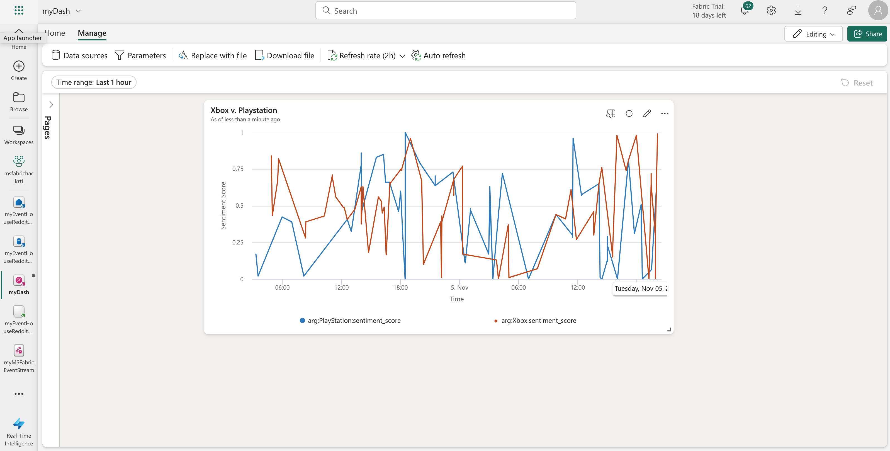The height and width of the screenshot is (451, 890).
Task: Refresh the Xbox v. Playstation tile
Action: tap(629, 113)
